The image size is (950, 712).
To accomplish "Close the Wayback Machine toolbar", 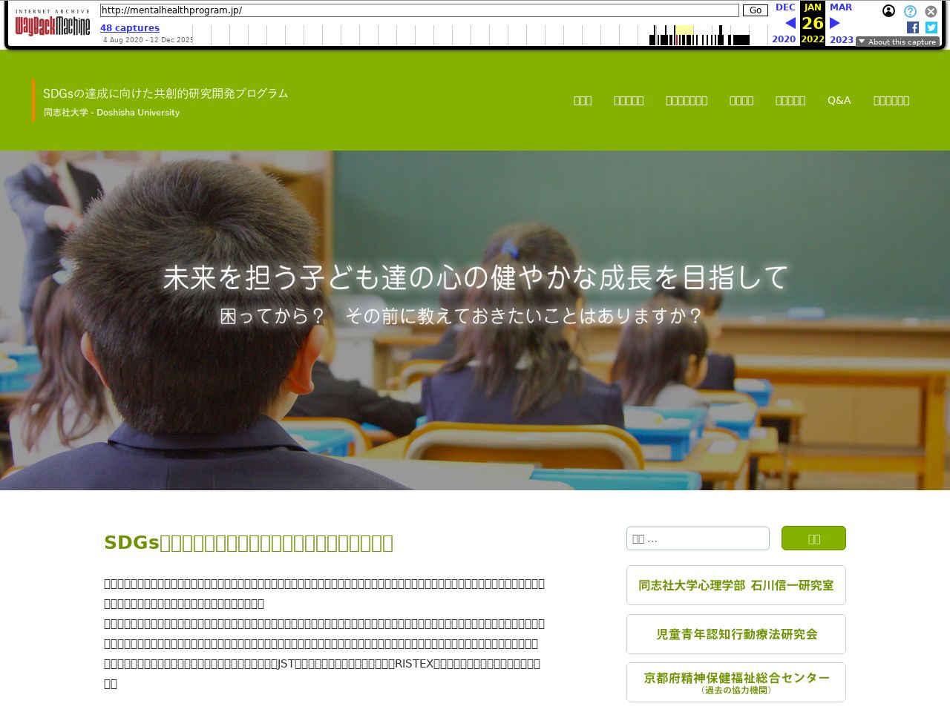I will click(x=931, y=11).
